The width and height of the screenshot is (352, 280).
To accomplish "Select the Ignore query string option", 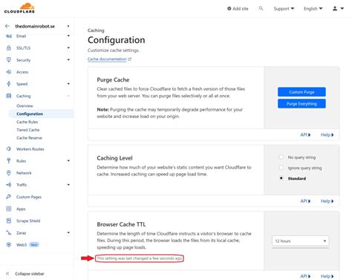I will point(281,168).
